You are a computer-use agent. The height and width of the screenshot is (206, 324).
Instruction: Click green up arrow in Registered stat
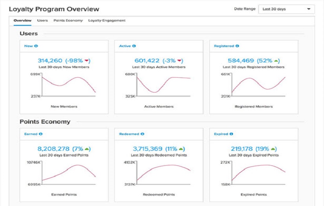pyautogui.click(x=276, y=61)
